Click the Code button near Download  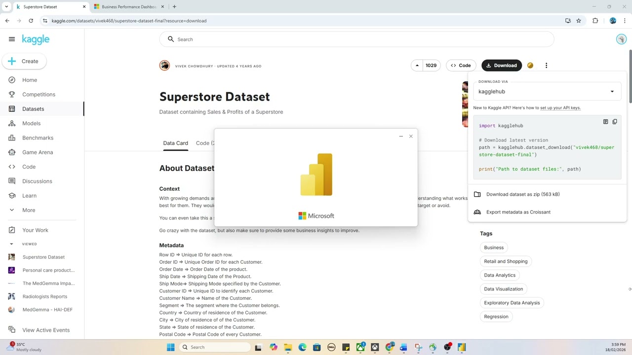(x=461, y=65)
